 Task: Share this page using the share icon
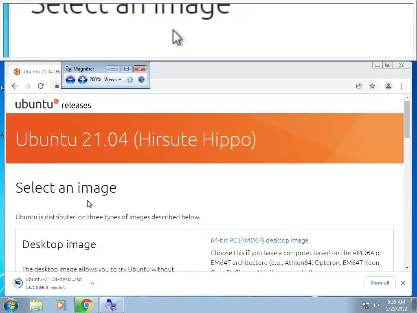tap(359, 86)
